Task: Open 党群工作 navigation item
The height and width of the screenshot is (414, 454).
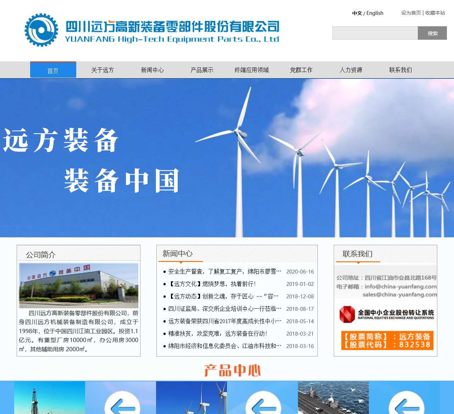Action: pos(301,70)
